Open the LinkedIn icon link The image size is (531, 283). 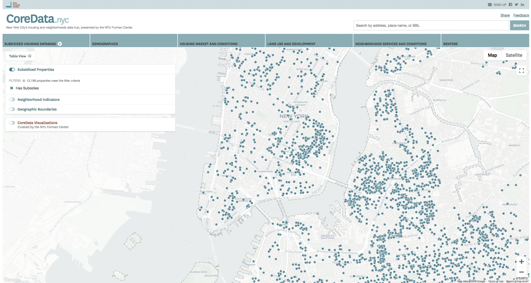(x=522, y=5)
